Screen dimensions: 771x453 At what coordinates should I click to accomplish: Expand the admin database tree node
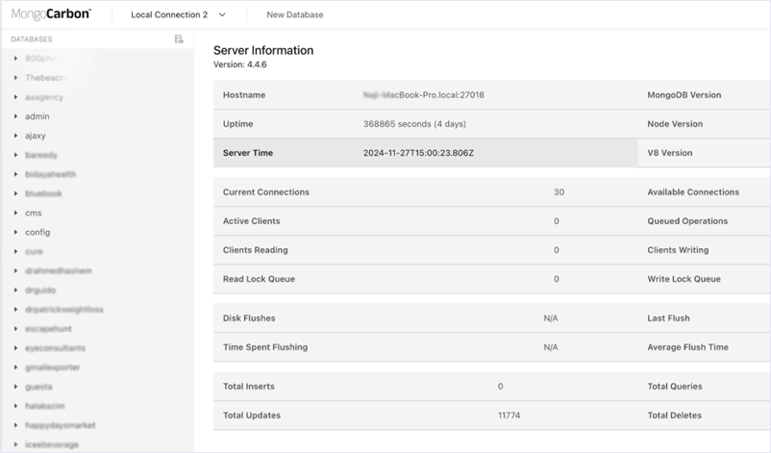[x=16, y=116]
